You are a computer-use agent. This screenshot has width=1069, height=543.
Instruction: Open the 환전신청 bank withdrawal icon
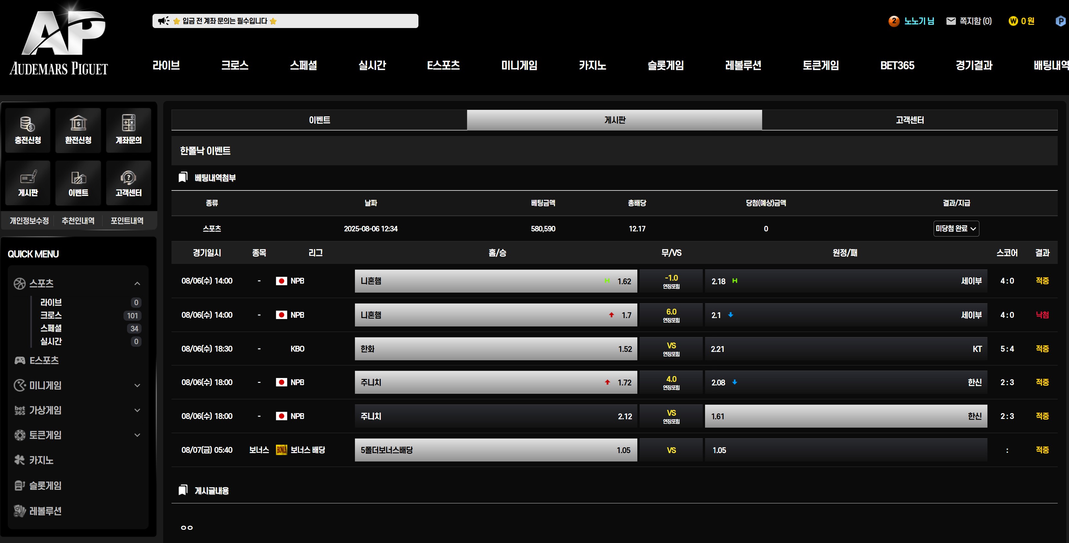(x=78, y=123)
